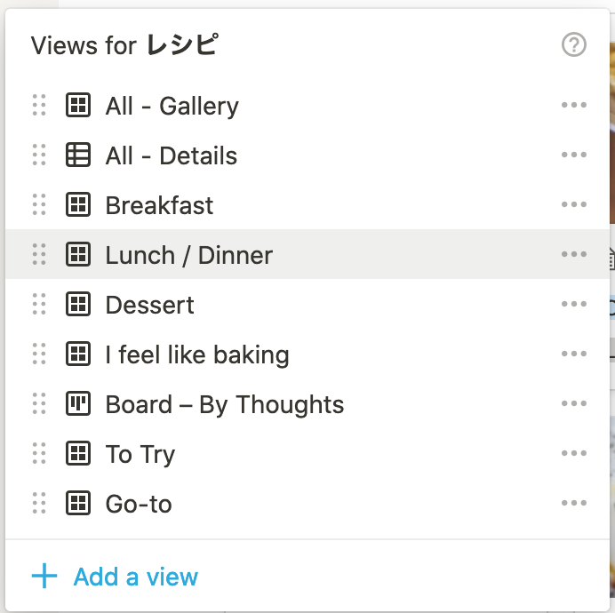Click the Breakfast view's ellipsis menu
Viewport: 615px width, 613px height.
(x=573, y=204)
